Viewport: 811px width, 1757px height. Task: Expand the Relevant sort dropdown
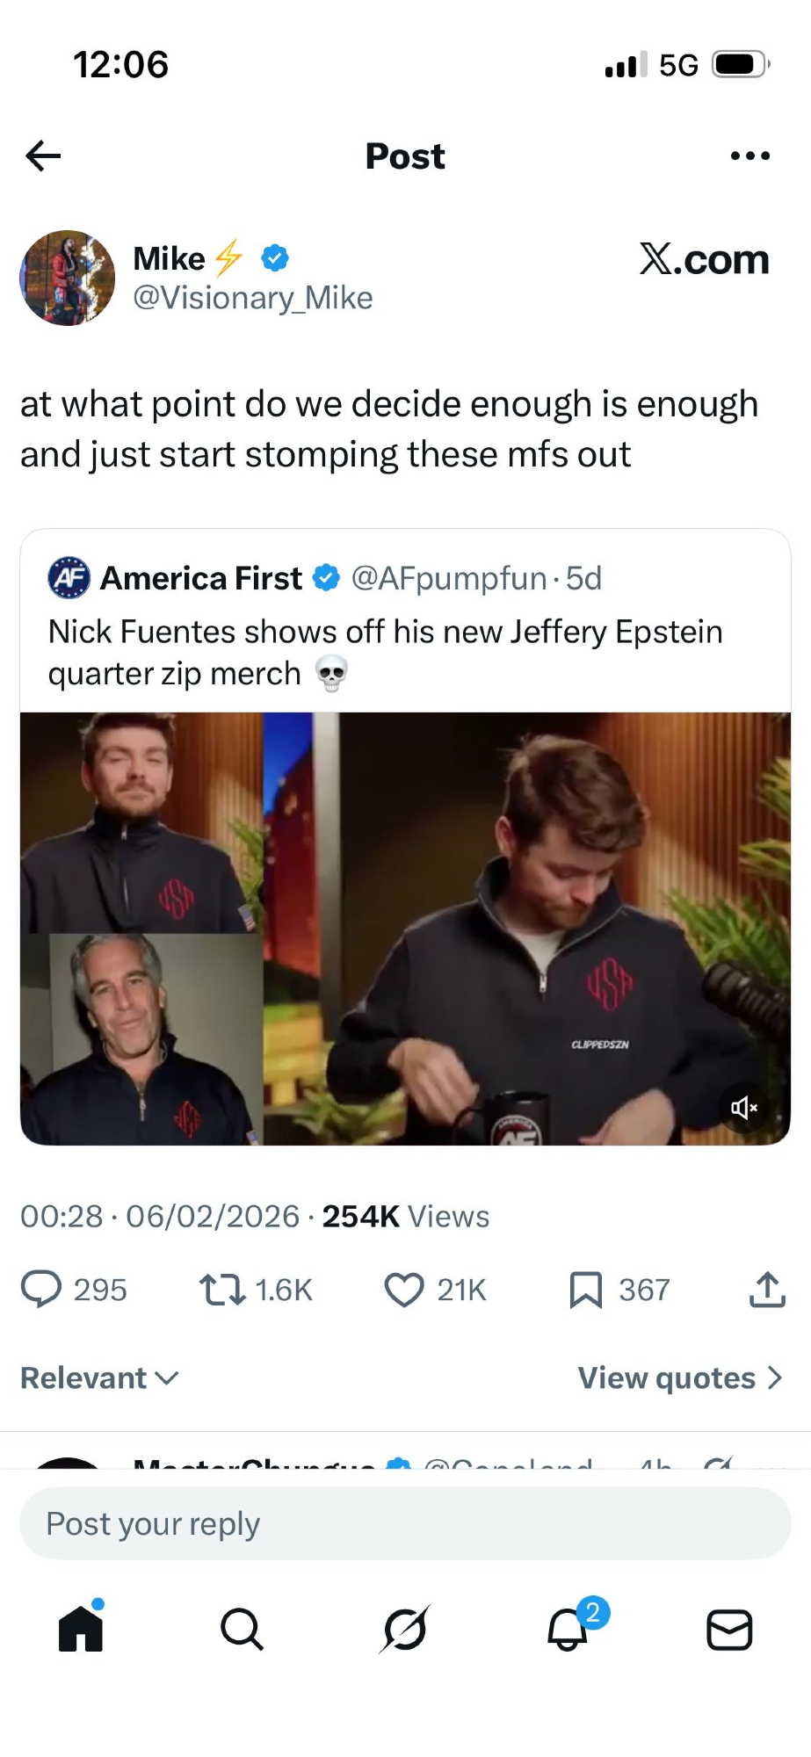point(99,1377)
